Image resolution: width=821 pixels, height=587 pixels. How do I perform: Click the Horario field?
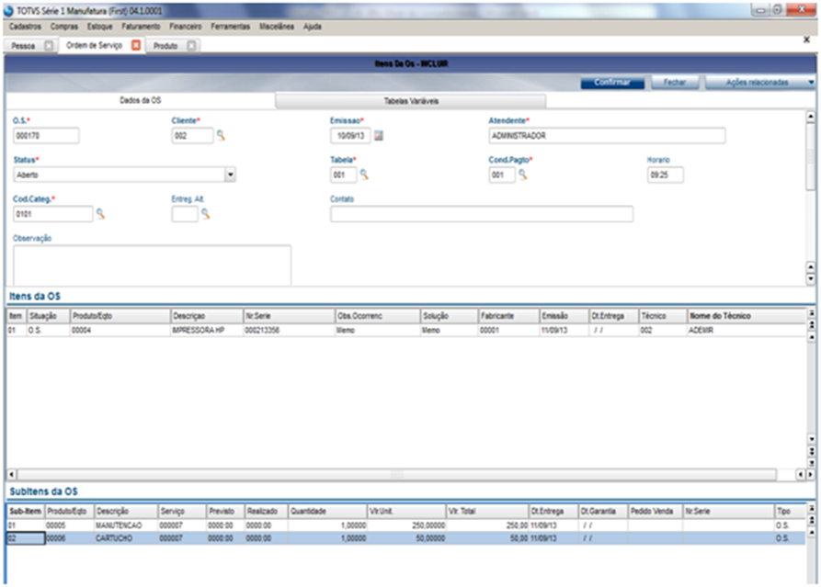click(x=665, y=175)
